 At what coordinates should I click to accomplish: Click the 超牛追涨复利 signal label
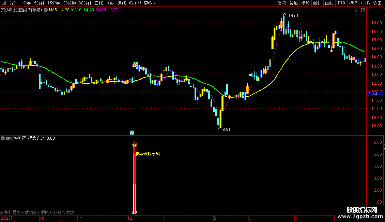(x=147, y=154)
